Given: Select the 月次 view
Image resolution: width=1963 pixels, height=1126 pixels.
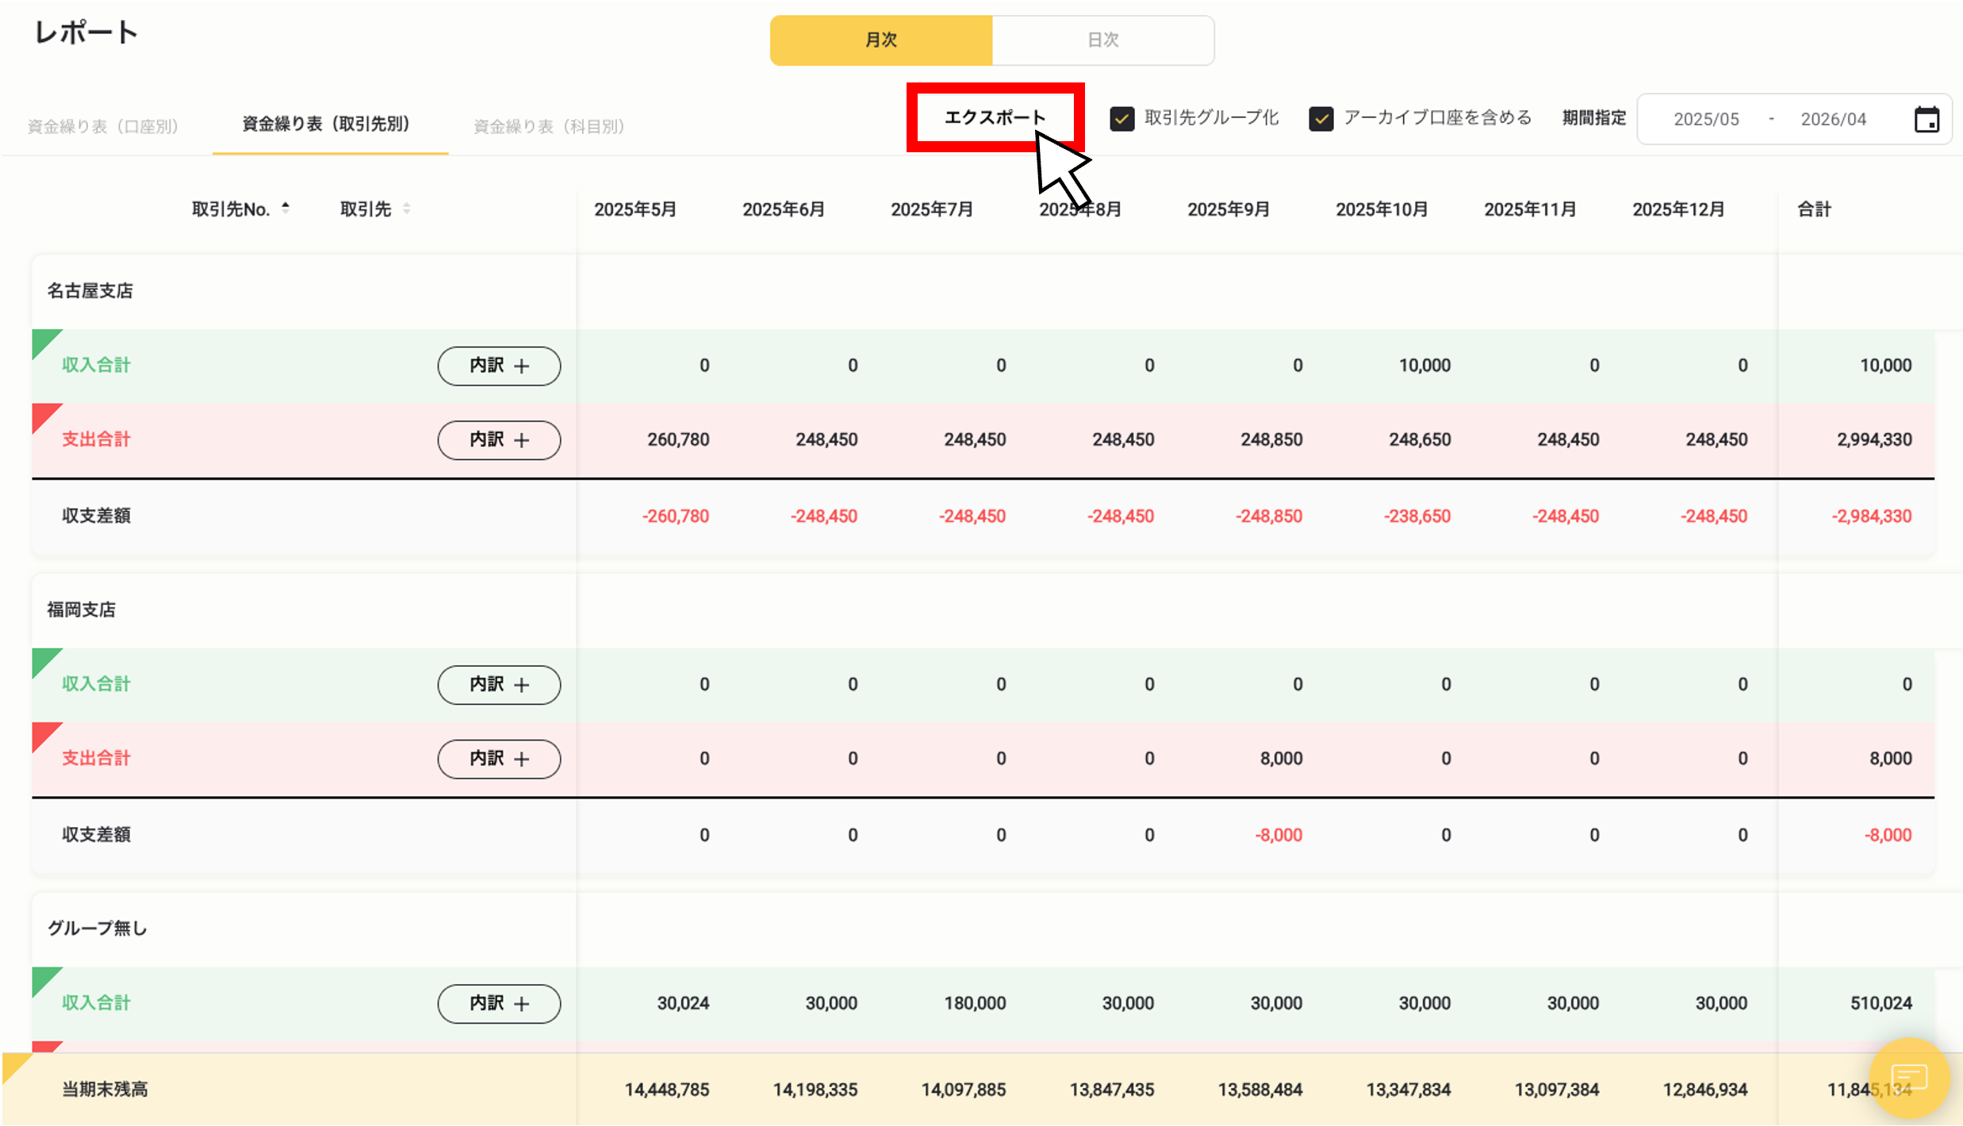Looking at the screenshot, I should pyautogui.click(x=880, y=40).
